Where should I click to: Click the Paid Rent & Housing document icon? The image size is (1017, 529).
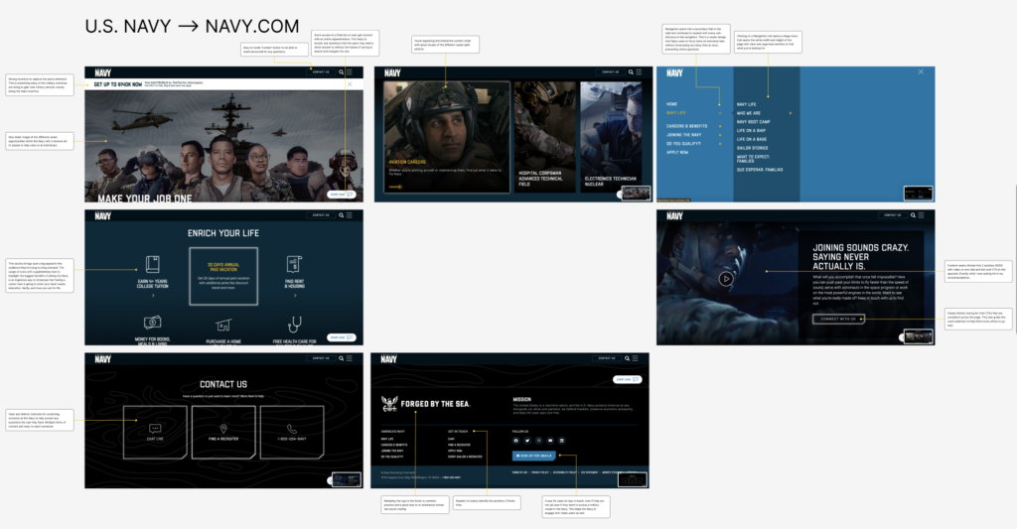(294, 264)
